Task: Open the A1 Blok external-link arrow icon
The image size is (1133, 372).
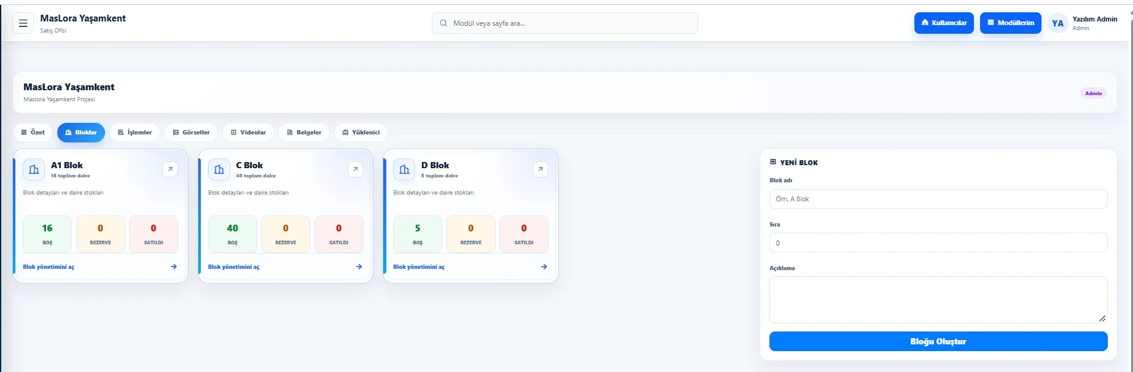Action: tap(170, 169)
